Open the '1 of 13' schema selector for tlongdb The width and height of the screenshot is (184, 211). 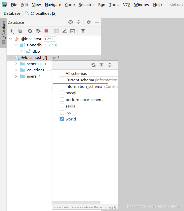(x=50, y=45)
